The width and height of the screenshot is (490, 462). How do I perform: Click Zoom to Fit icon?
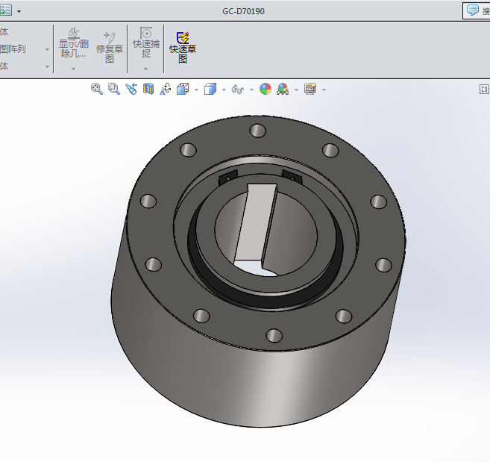pyautogui.click(x=97, y=89)
